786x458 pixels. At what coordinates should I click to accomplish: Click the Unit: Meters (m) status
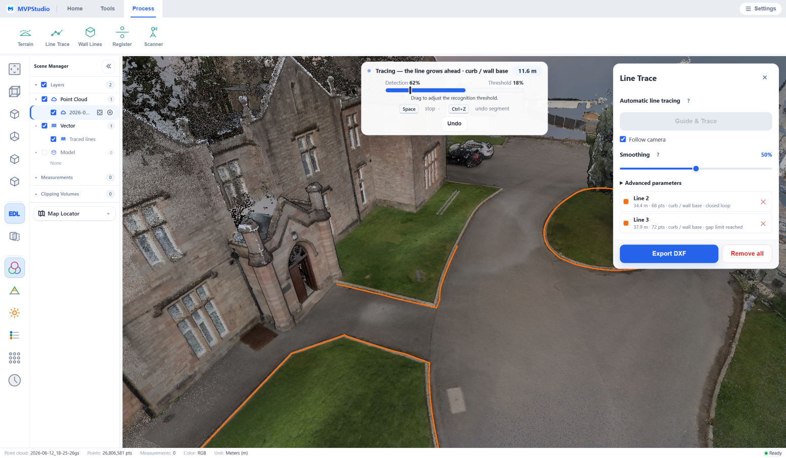coord(231,453)
